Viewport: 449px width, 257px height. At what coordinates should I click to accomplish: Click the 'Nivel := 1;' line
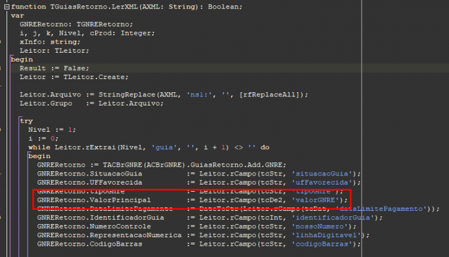click(52, 130)
